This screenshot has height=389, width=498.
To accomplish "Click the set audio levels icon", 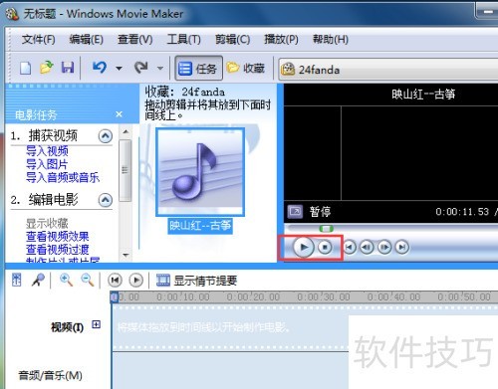I will pyautogui.click(x=17, y=281).
